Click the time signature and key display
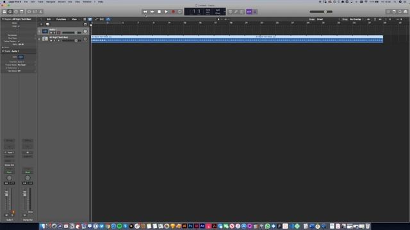Image resolution: width=410 pixels, height=230 pixels. [x=218, y=11]
